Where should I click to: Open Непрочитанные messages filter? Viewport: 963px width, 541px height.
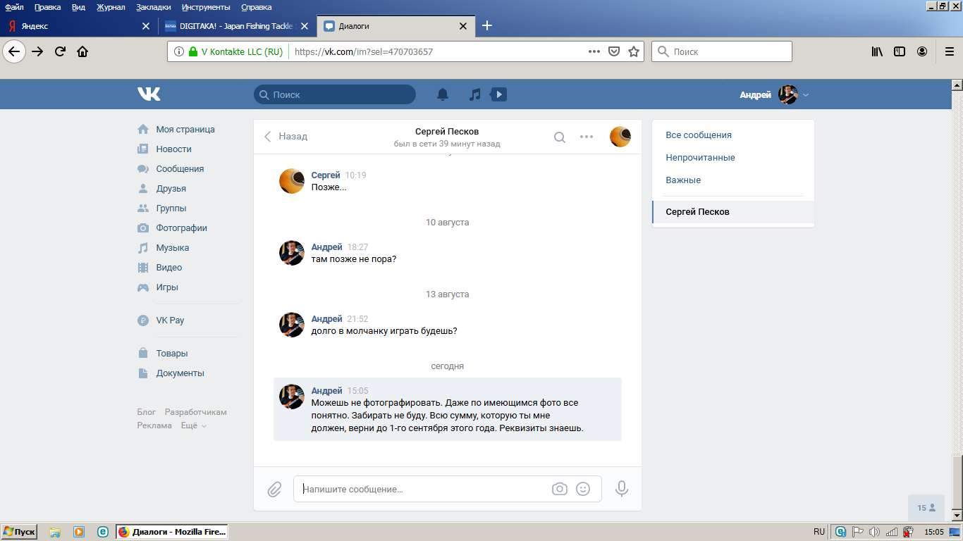pos(700,157)
